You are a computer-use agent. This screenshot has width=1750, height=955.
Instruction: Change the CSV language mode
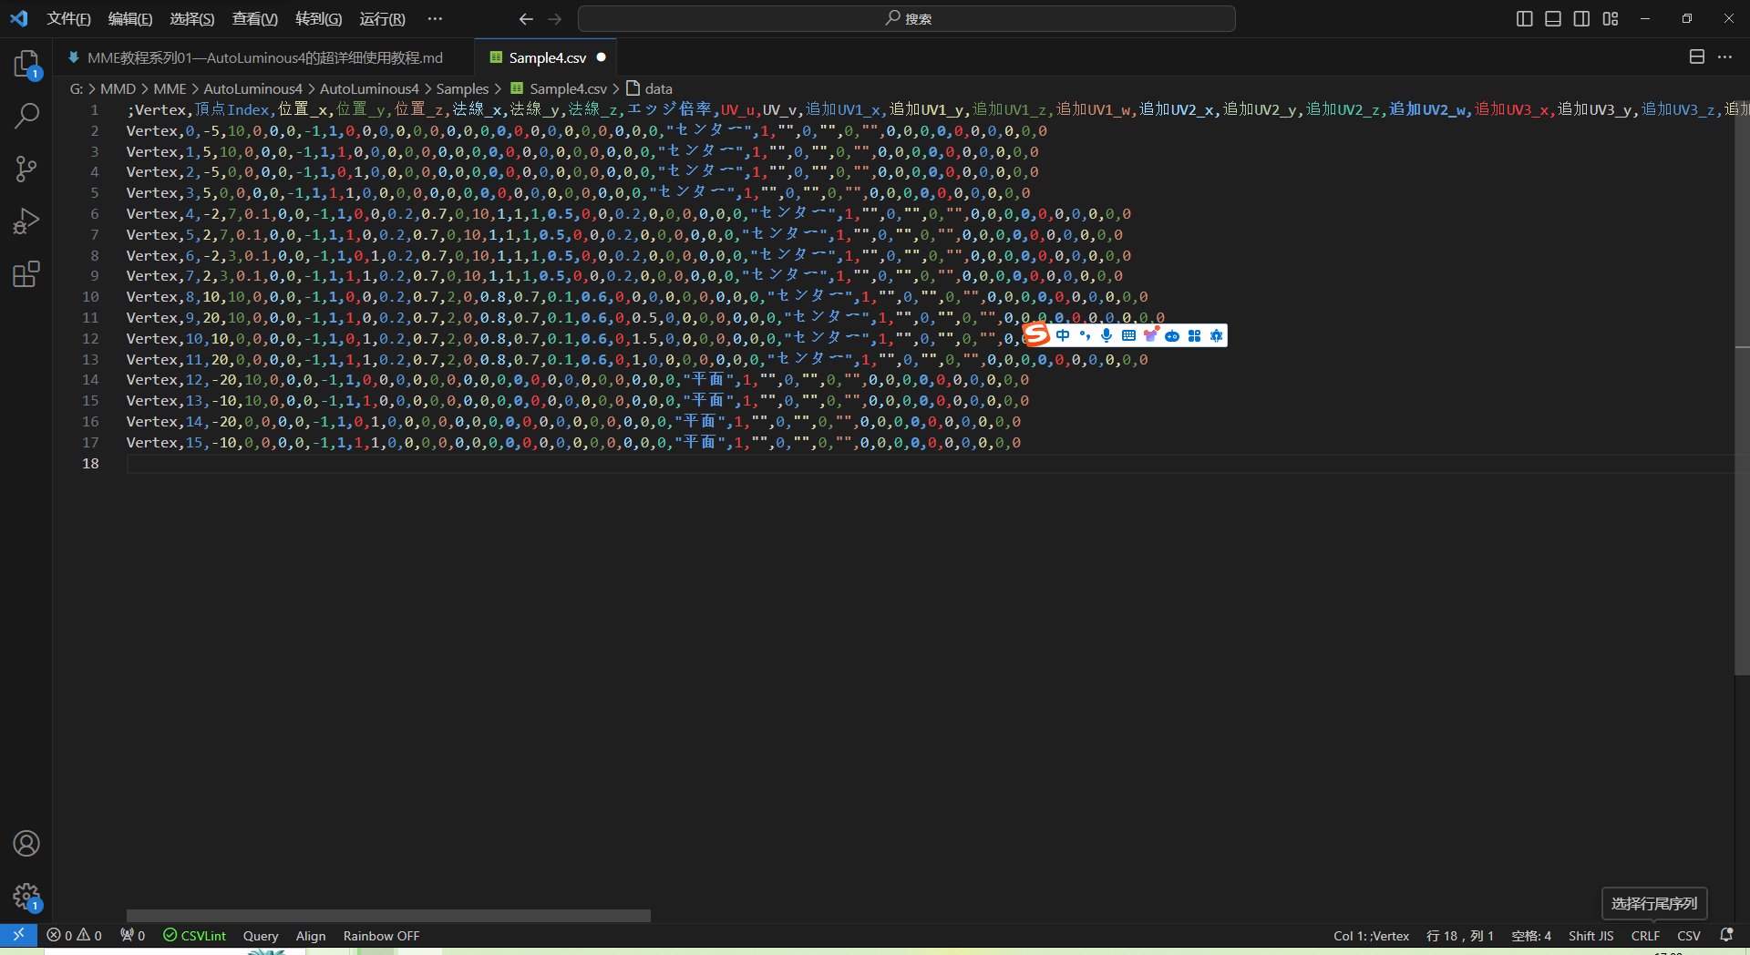(x=1689, y=935)
